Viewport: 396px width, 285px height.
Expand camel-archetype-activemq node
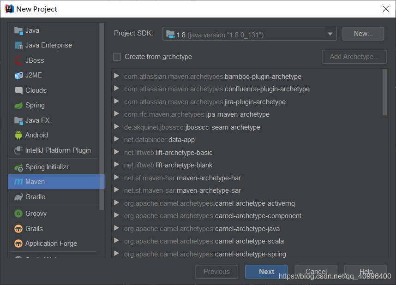click(116, 203)
